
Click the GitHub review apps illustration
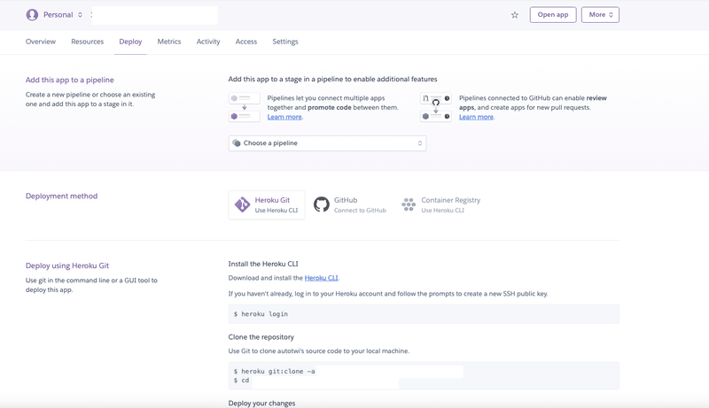pos(436,107)
